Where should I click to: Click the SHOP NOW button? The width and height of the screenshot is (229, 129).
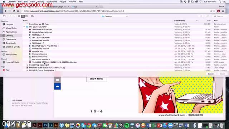(x=96, y=79)
